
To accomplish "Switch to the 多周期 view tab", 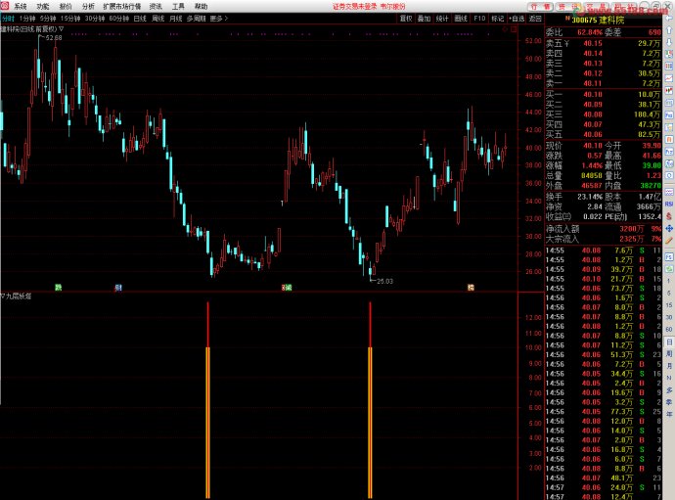I will pyautogui.click(x=196, y=19).
